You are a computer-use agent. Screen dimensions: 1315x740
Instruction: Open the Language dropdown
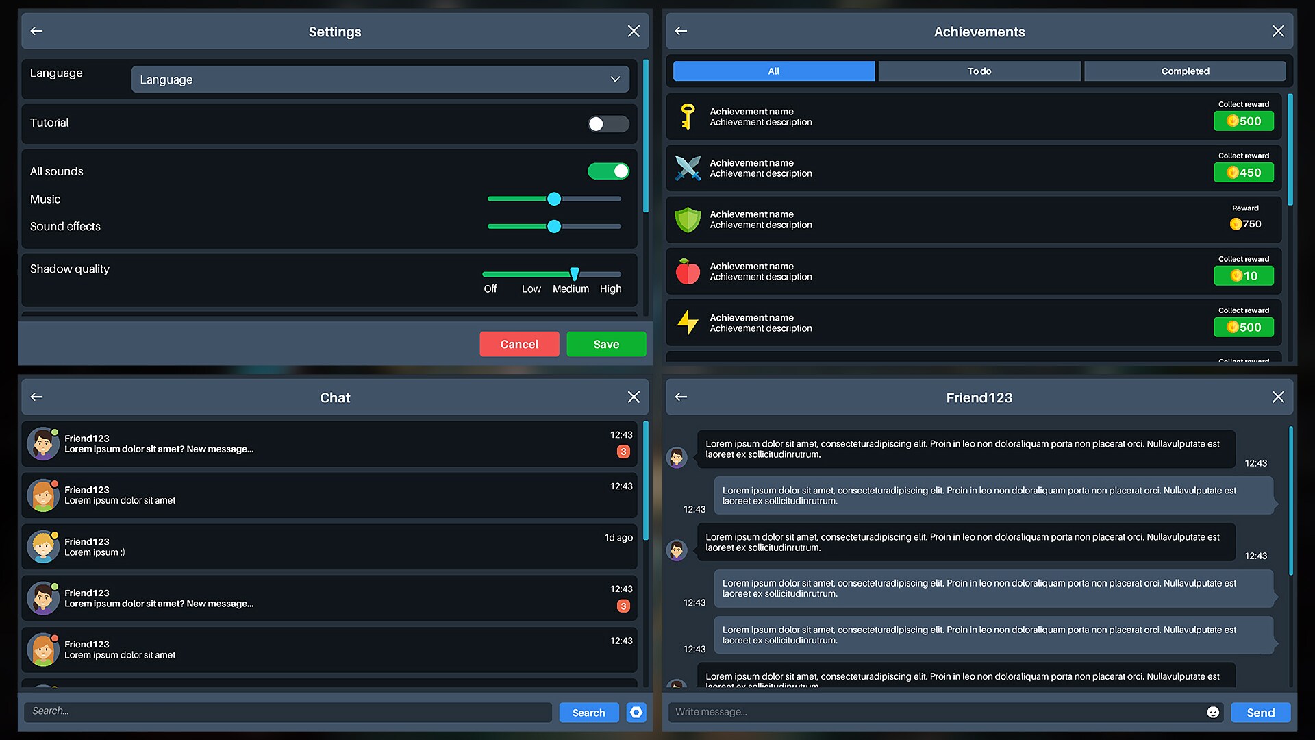coord(380,79)
